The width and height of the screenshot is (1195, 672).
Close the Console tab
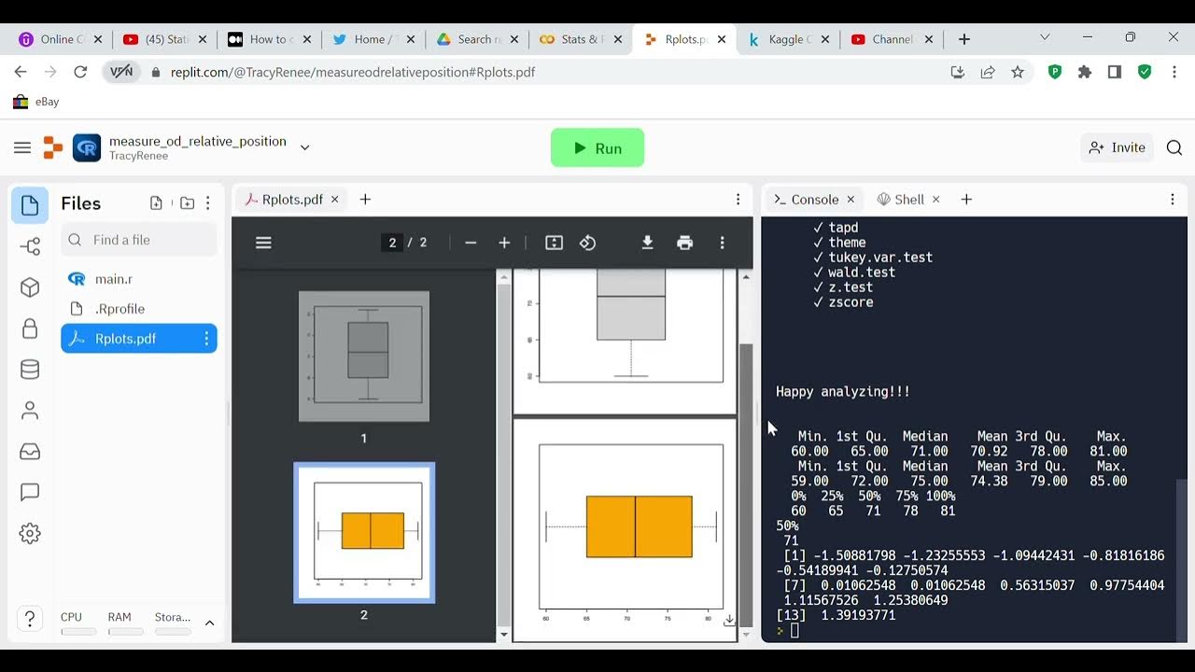coord(851,200)
